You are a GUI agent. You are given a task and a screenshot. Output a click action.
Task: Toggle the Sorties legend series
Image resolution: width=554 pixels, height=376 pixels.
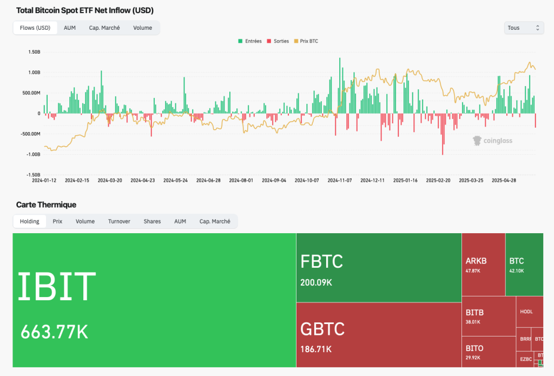tap(278, 41)
